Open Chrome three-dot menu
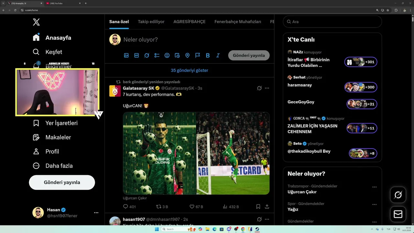 point(410,10)
